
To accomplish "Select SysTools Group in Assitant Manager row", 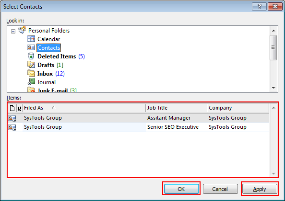I will pos(43,118).
